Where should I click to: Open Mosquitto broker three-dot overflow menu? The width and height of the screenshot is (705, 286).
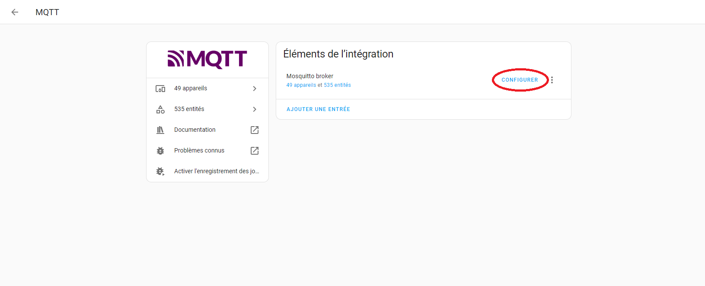(x=552, y=80)
